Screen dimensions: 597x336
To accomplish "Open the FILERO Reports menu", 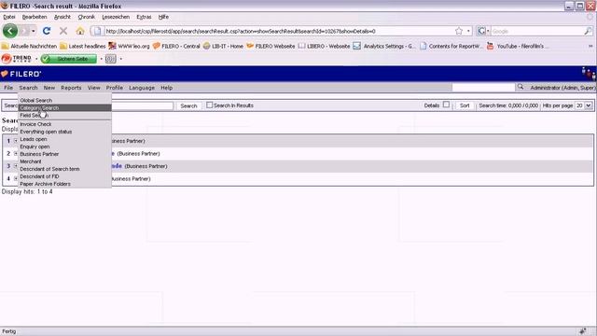I will coord(71,88).
